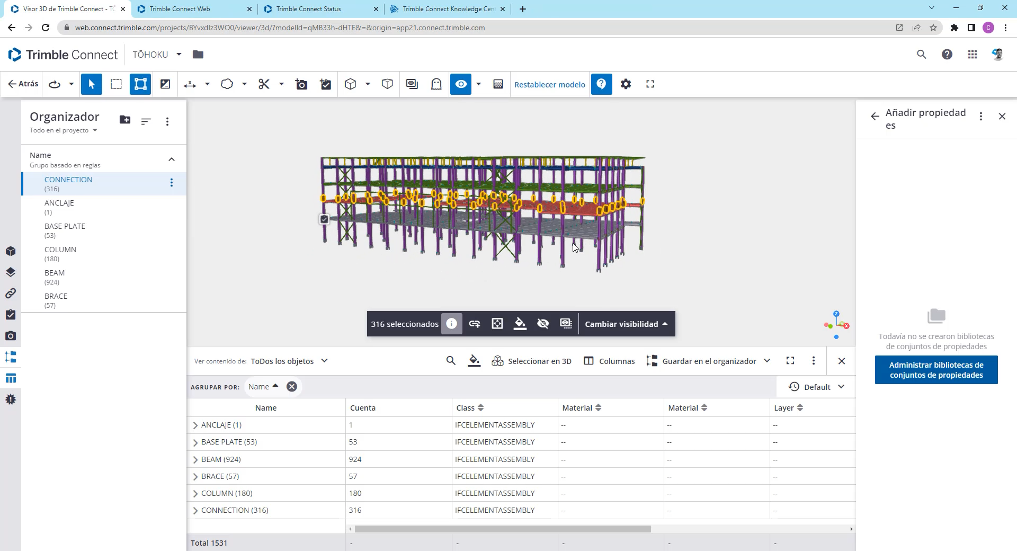Toggle the blue help question mark button
Image resolution: width=1017 pixels, height=551 pixels.
point(601,84)
